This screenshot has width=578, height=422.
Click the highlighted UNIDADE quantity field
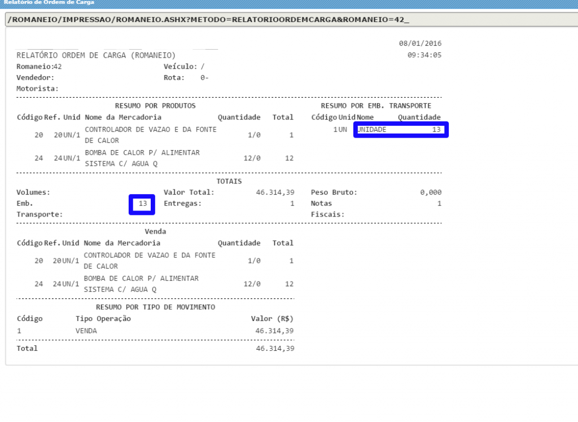coord(401,129)
